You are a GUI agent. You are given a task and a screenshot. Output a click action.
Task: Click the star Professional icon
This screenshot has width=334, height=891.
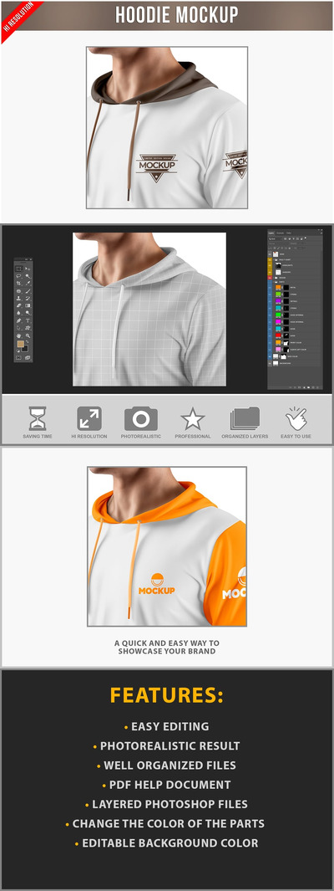tap(193, 419)
